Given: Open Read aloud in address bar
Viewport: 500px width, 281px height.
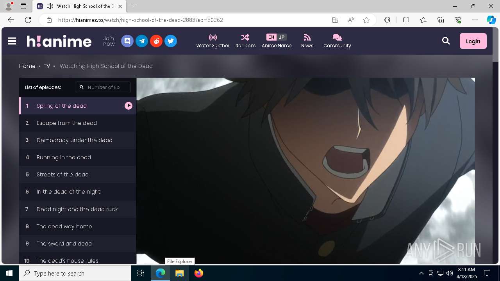Looking at the screenshot, I should tap(351, 20).
